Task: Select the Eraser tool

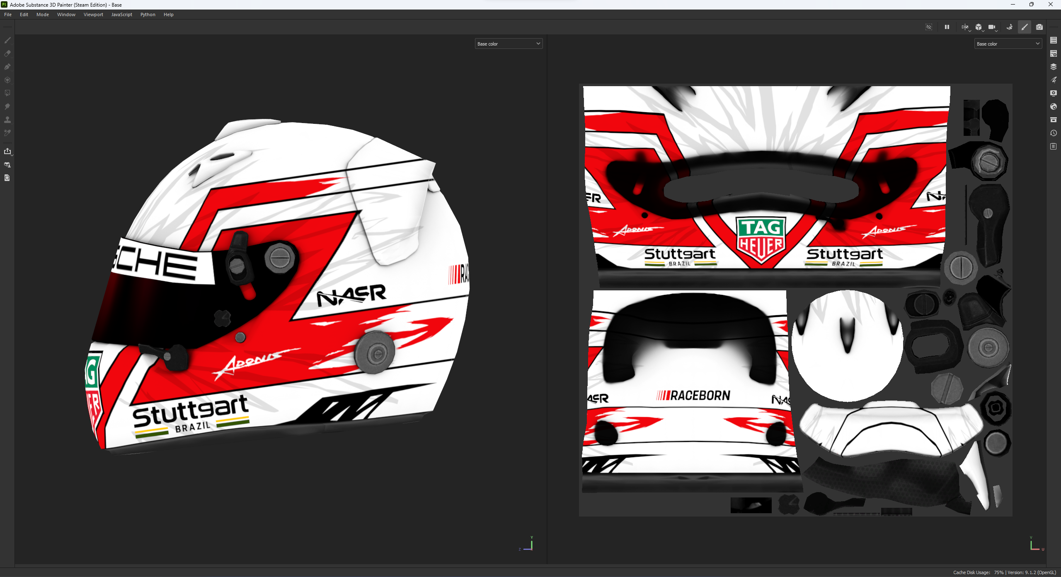Action: (x=7, y=53)
